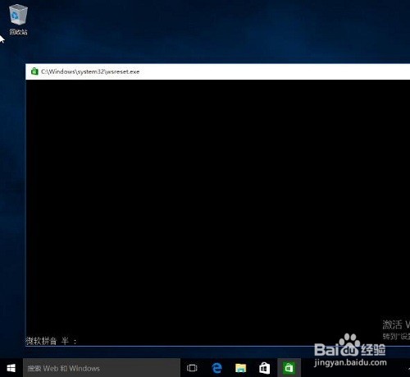Click the wsreset.exe window title icon

tap(34, 71)
